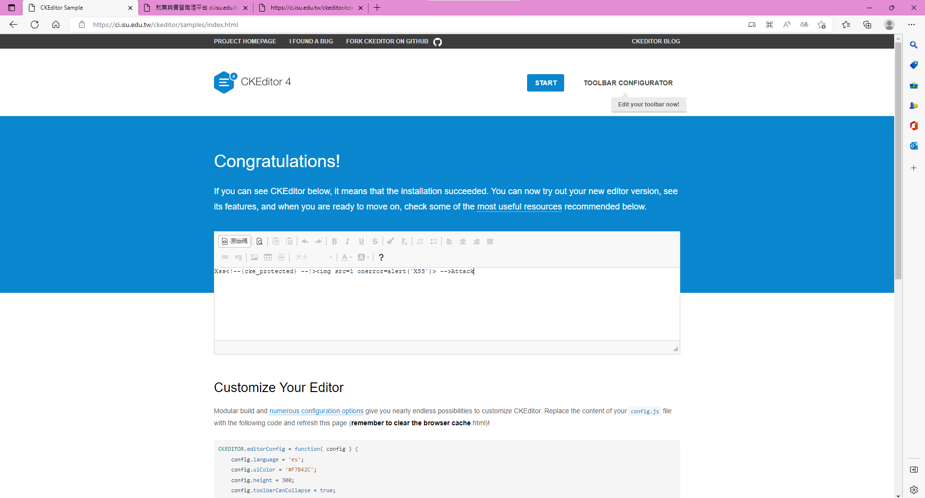This screenshot has height=498, width=925.
Task: Follow the most useful resources link
Action: click(519, 207)
